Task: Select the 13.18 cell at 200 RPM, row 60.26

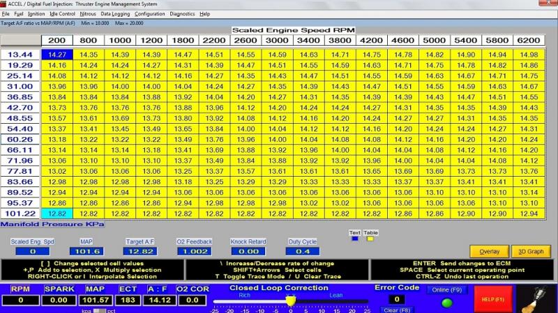Action: point(57,140)
